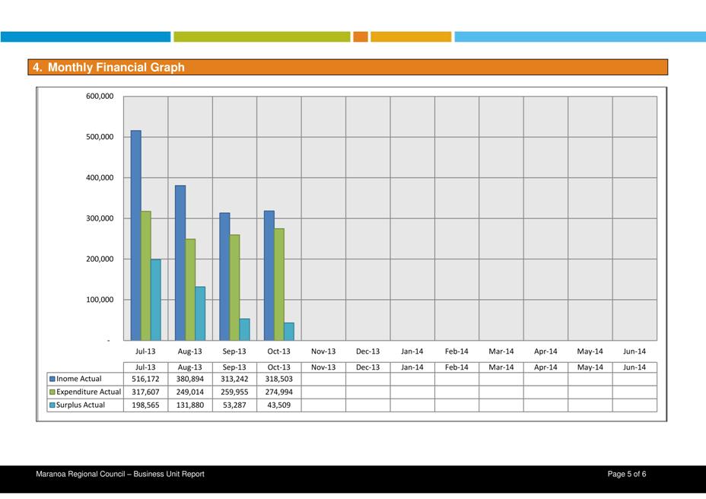706x499 pixels.
Task: Select the 313,242 income table cell
Action: (x=234, y=379)
